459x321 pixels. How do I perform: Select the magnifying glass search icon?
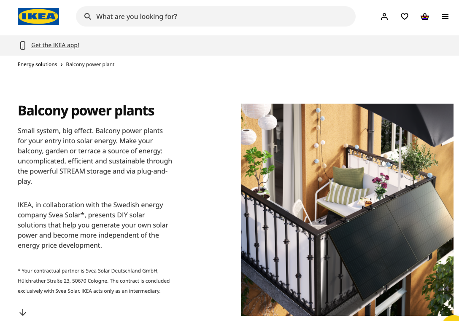(88, 16)
